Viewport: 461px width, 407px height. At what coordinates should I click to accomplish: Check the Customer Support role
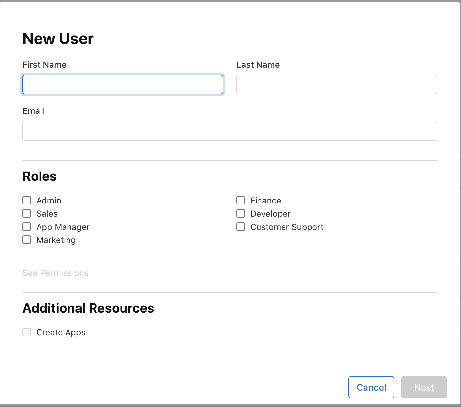coord(241,227)
